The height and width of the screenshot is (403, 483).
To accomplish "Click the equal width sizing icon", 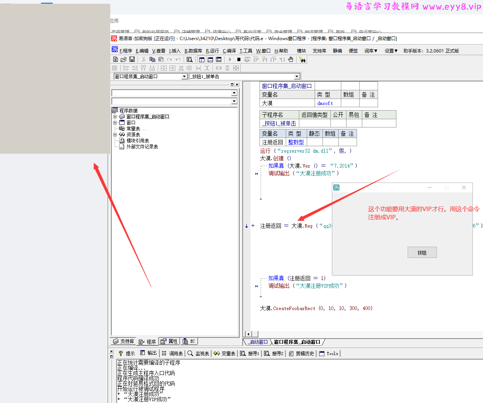I will [x=219, y=68].
